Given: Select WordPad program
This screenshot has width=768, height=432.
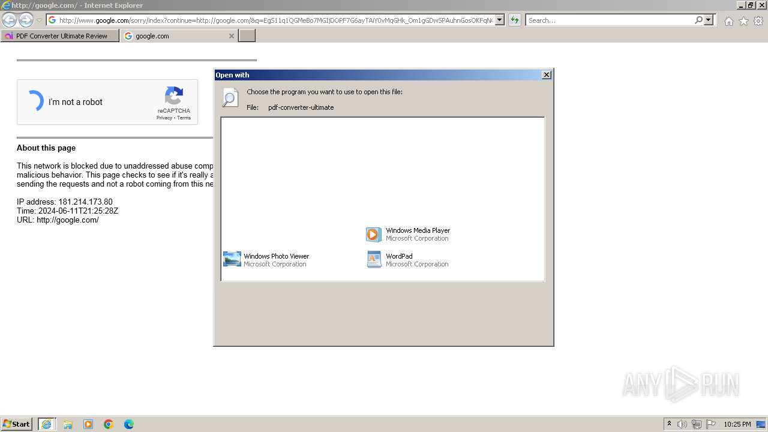Looking at the screenshot, I should pyautogui.click(x=408, y=260).
